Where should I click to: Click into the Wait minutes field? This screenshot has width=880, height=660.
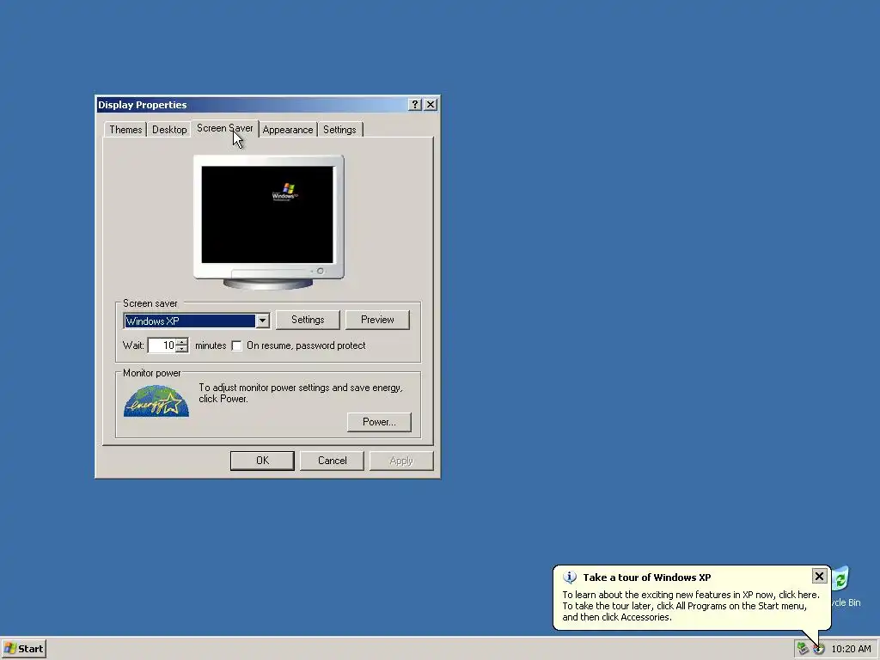162,345
